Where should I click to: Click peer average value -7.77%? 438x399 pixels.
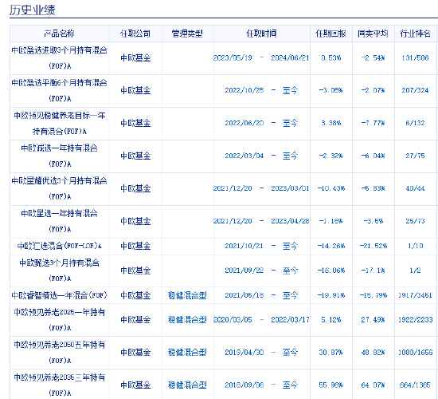point(373,123)
